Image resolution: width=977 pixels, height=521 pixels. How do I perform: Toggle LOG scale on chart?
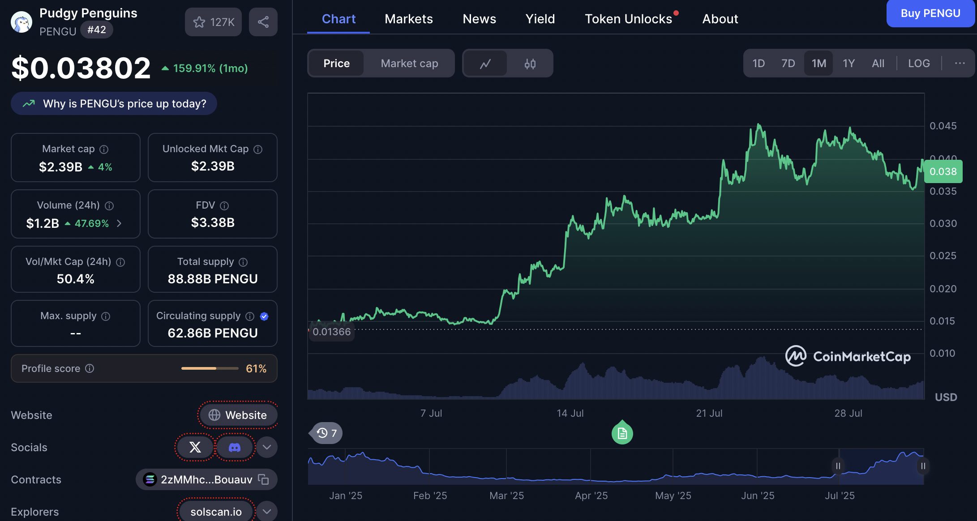919,63
